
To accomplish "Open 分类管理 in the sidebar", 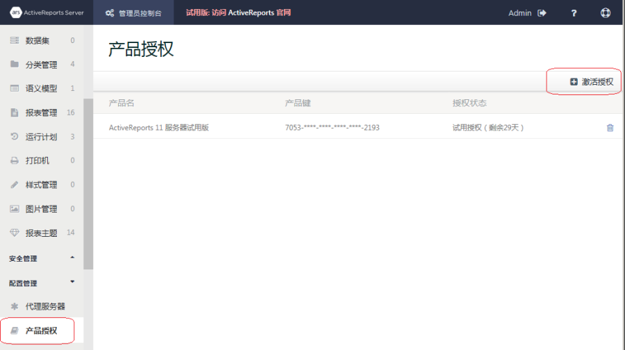I will tap(42, 65).
